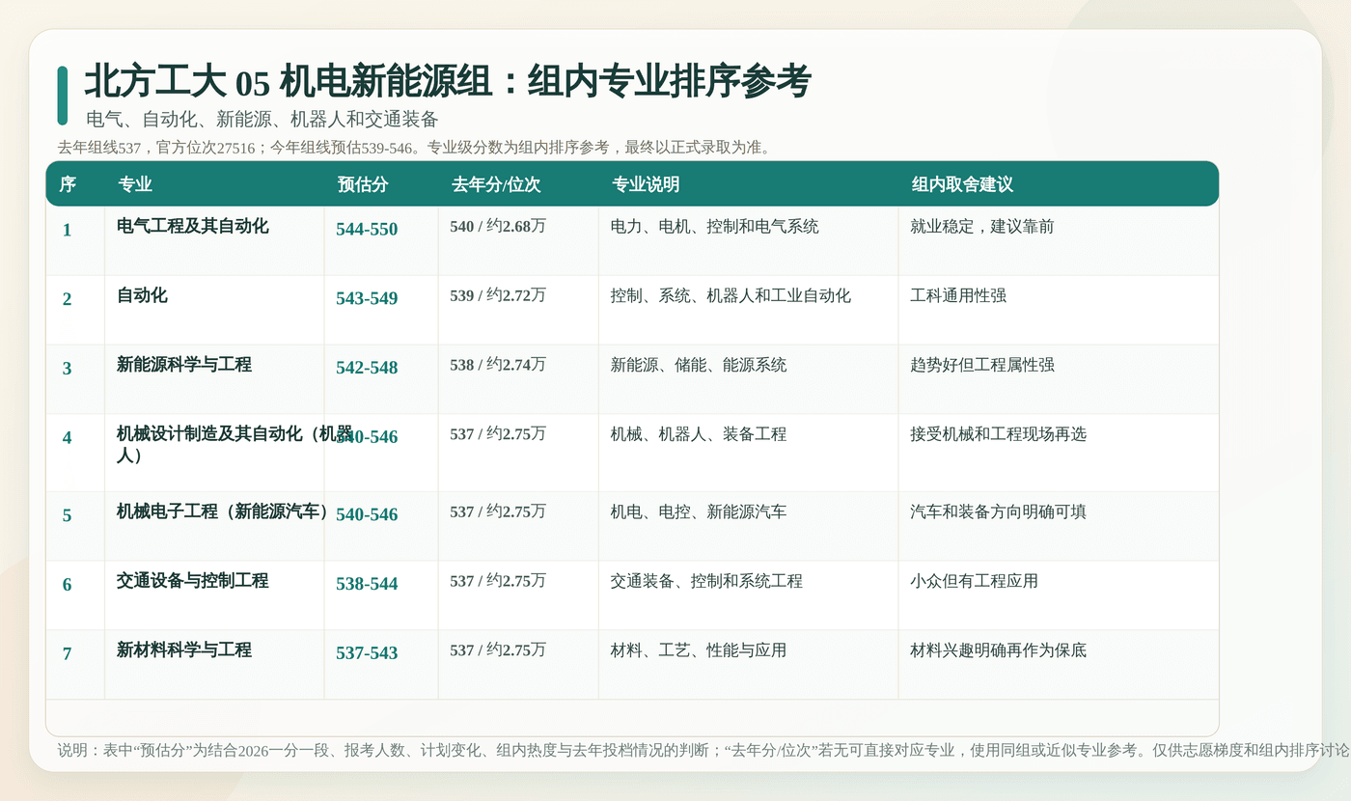Click the 序 column header
This screenshot has width=1351, height=801.
(68, 184)
